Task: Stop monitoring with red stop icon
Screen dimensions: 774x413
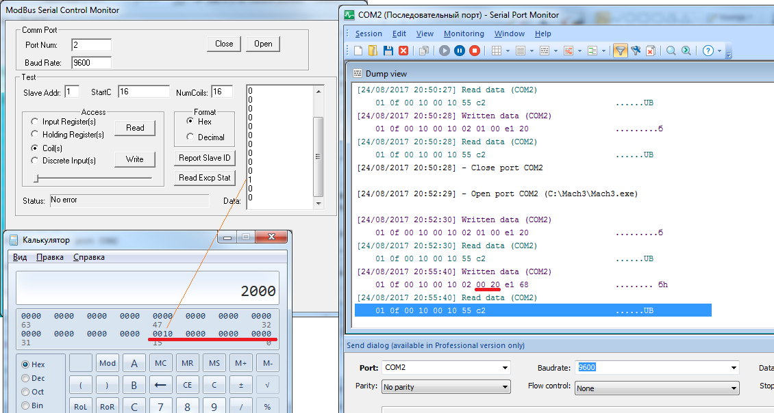Action: pos(475,51)
